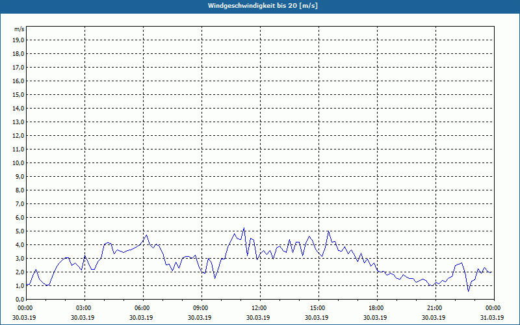The height and width of the screenshot is (325, 520).
Task: Click the wind speed peak near 11:00
Action: (244, 228)
